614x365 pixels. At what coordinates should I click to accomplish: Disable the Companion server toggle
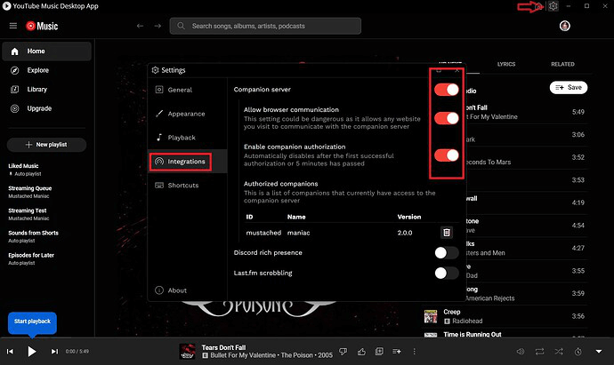pos(447,90)
